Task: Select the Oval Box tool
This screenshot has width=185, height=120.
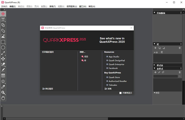Action: pyautogui.click(x=3, y=48)
